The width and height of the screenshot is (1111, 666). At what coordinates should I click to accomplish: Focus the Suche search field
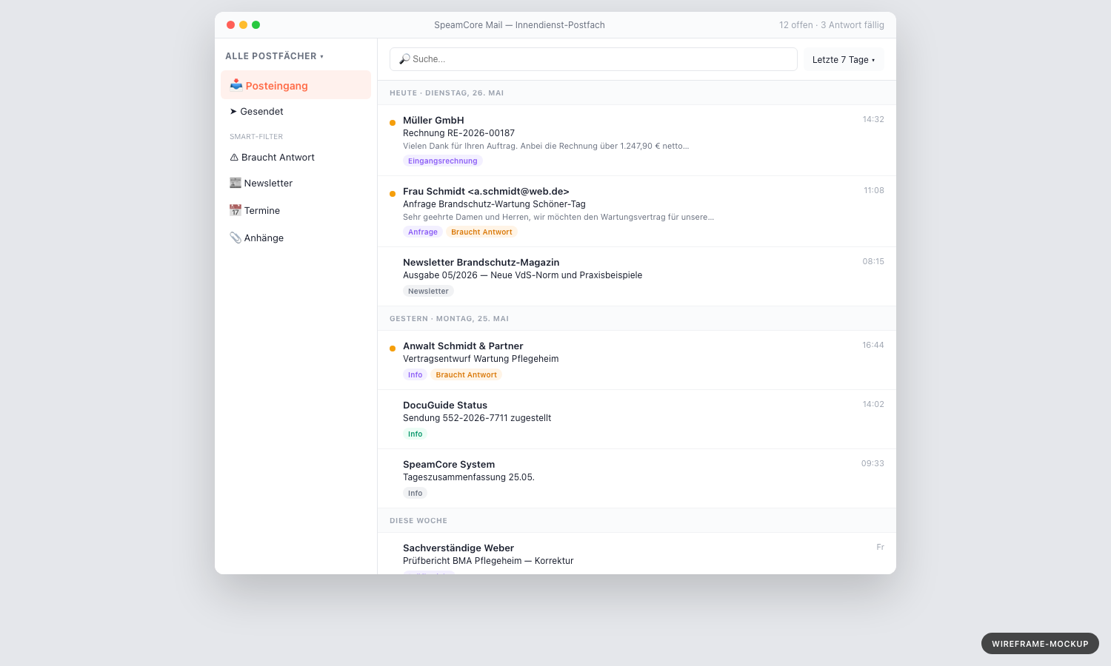(x=593, y=59)
